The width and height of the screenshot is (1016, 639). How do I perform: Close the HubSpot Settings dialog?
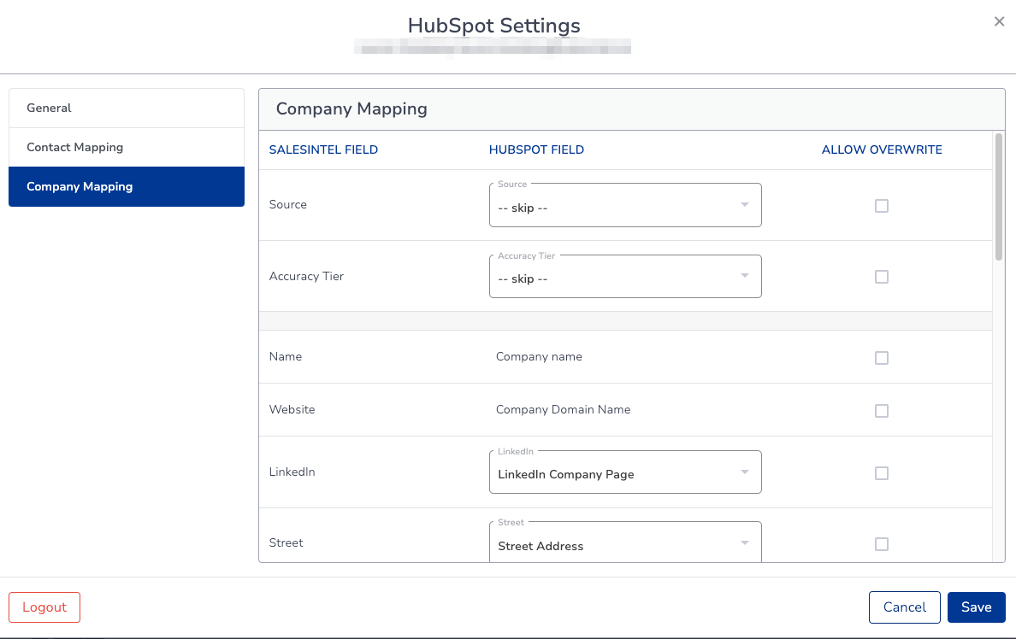coord(999,21)
